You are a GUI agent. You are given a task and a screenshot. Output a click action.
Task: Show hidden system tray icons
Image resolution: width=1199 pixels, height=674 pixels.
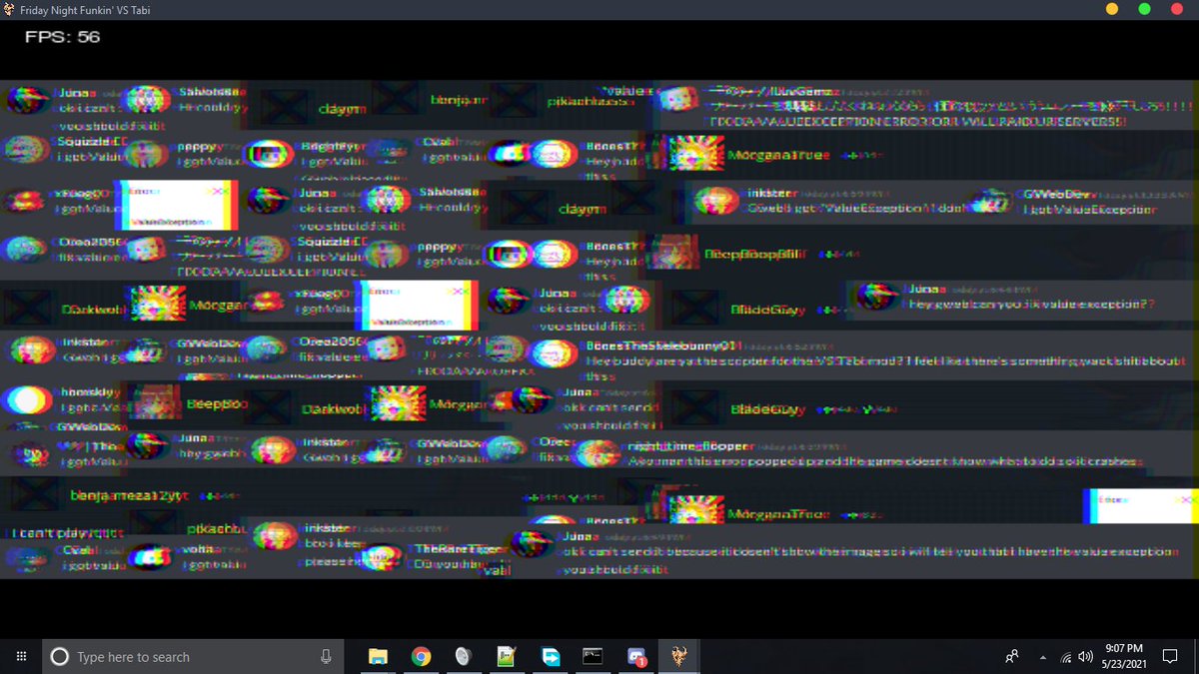[1042, 656]
